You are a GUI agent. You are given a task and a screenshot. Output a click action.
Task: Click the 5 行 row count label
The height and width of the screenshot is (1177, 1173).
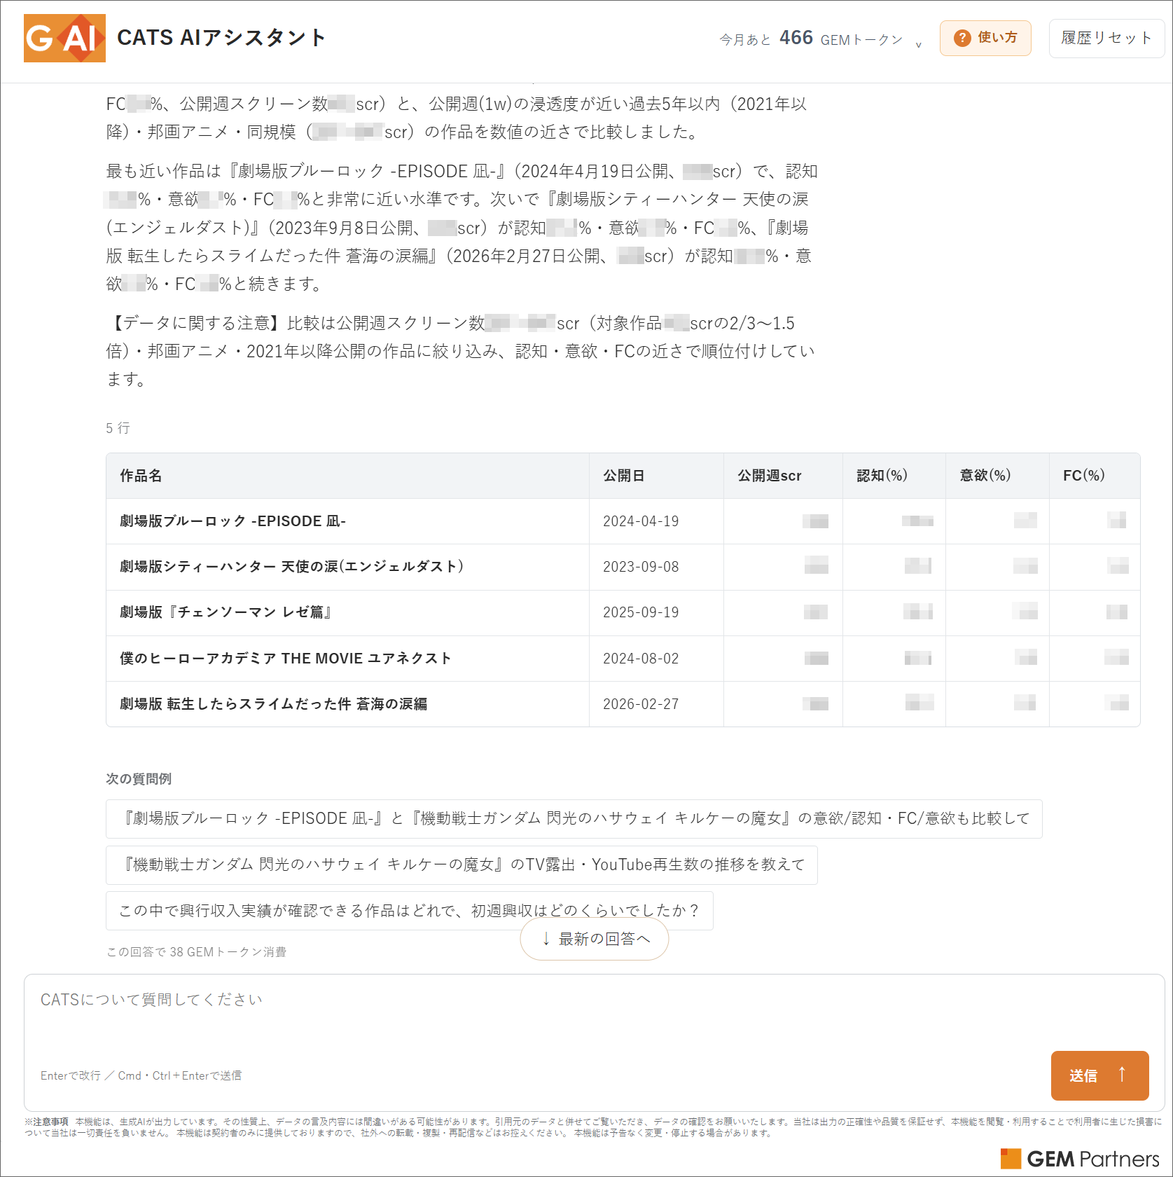point(118,428)
